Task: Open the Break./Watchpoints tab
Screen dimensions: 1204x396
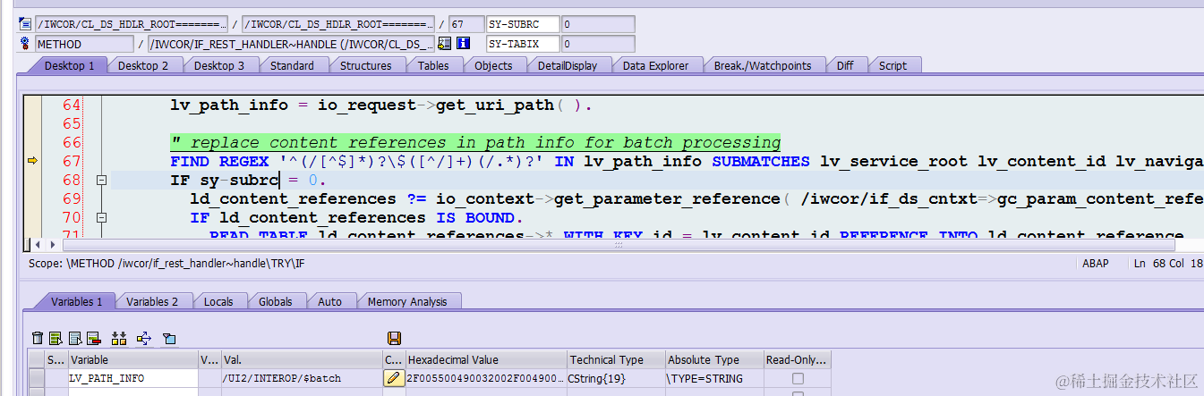Action: pos(763,65)
